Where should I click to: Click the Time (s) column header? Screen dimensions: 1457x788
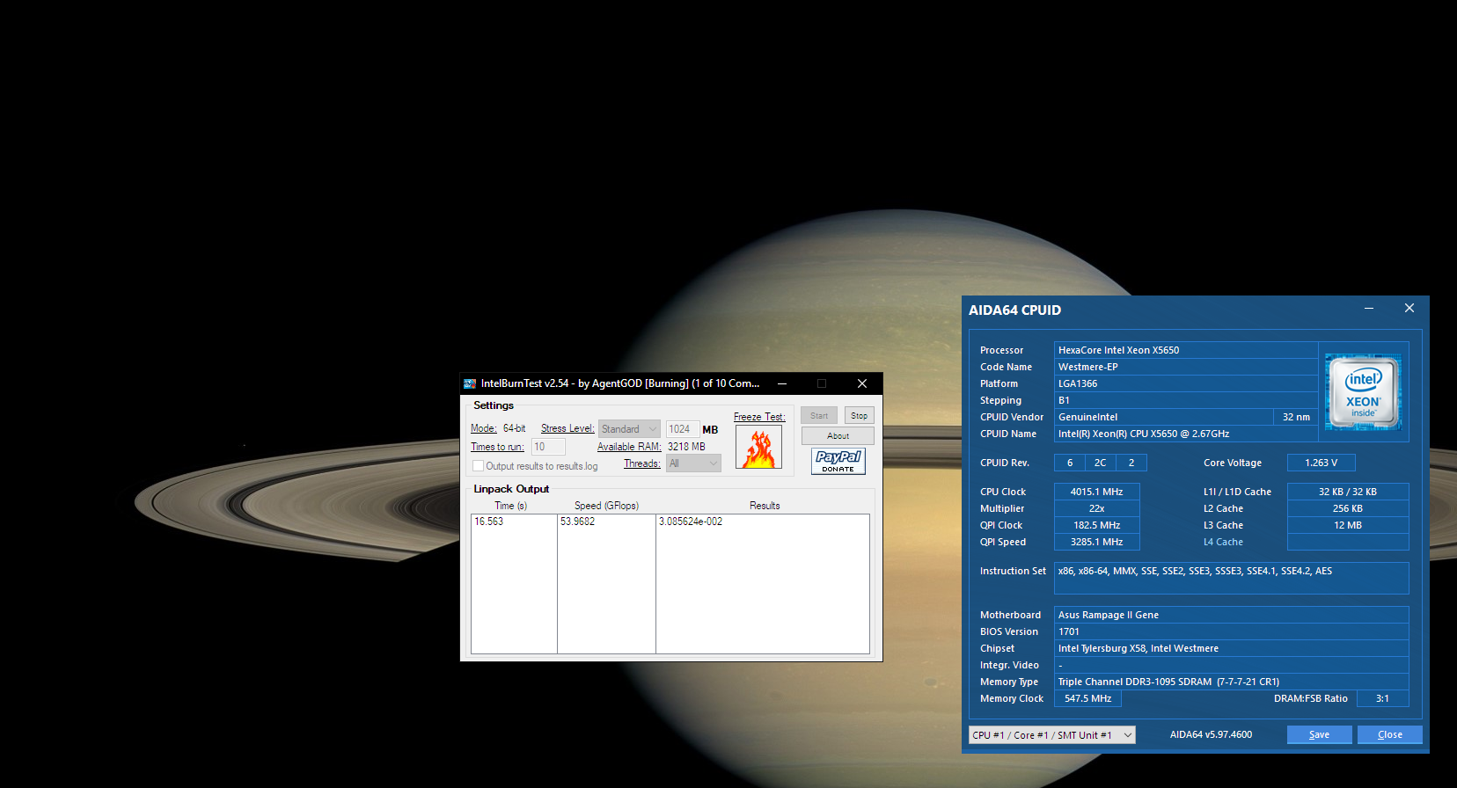511,506
